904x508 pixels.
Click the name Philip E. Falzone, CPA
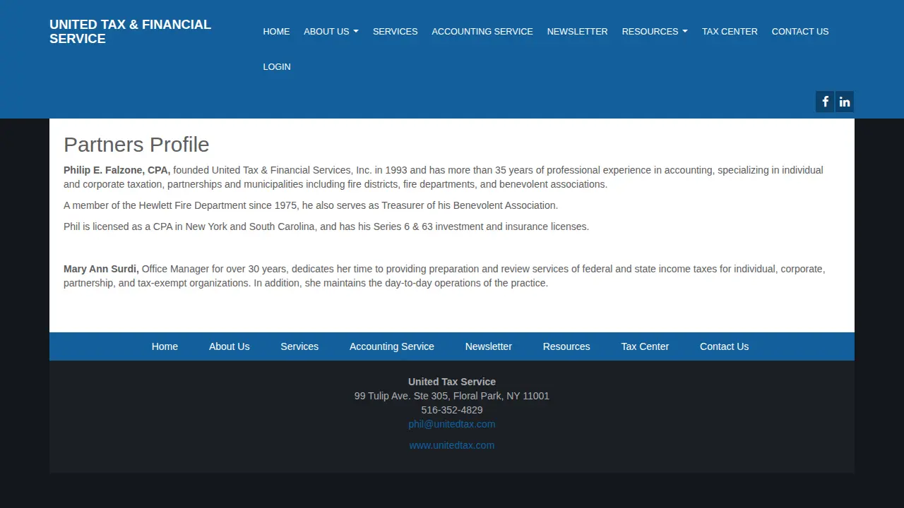click(x=117, y=170)
